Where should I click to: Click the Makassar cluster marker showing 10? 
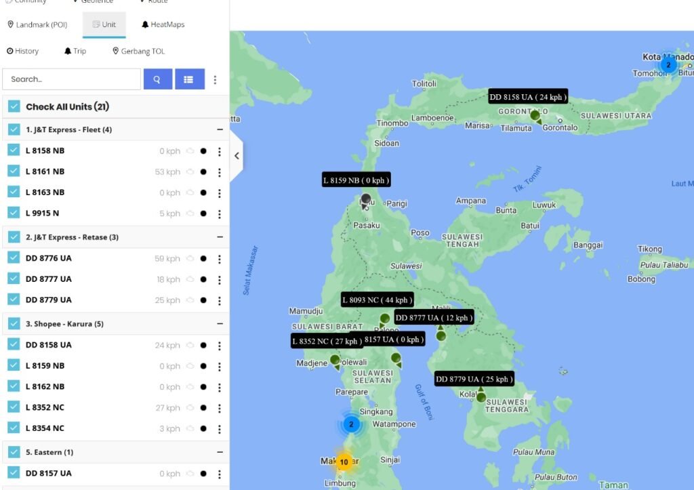click(344, 462)
